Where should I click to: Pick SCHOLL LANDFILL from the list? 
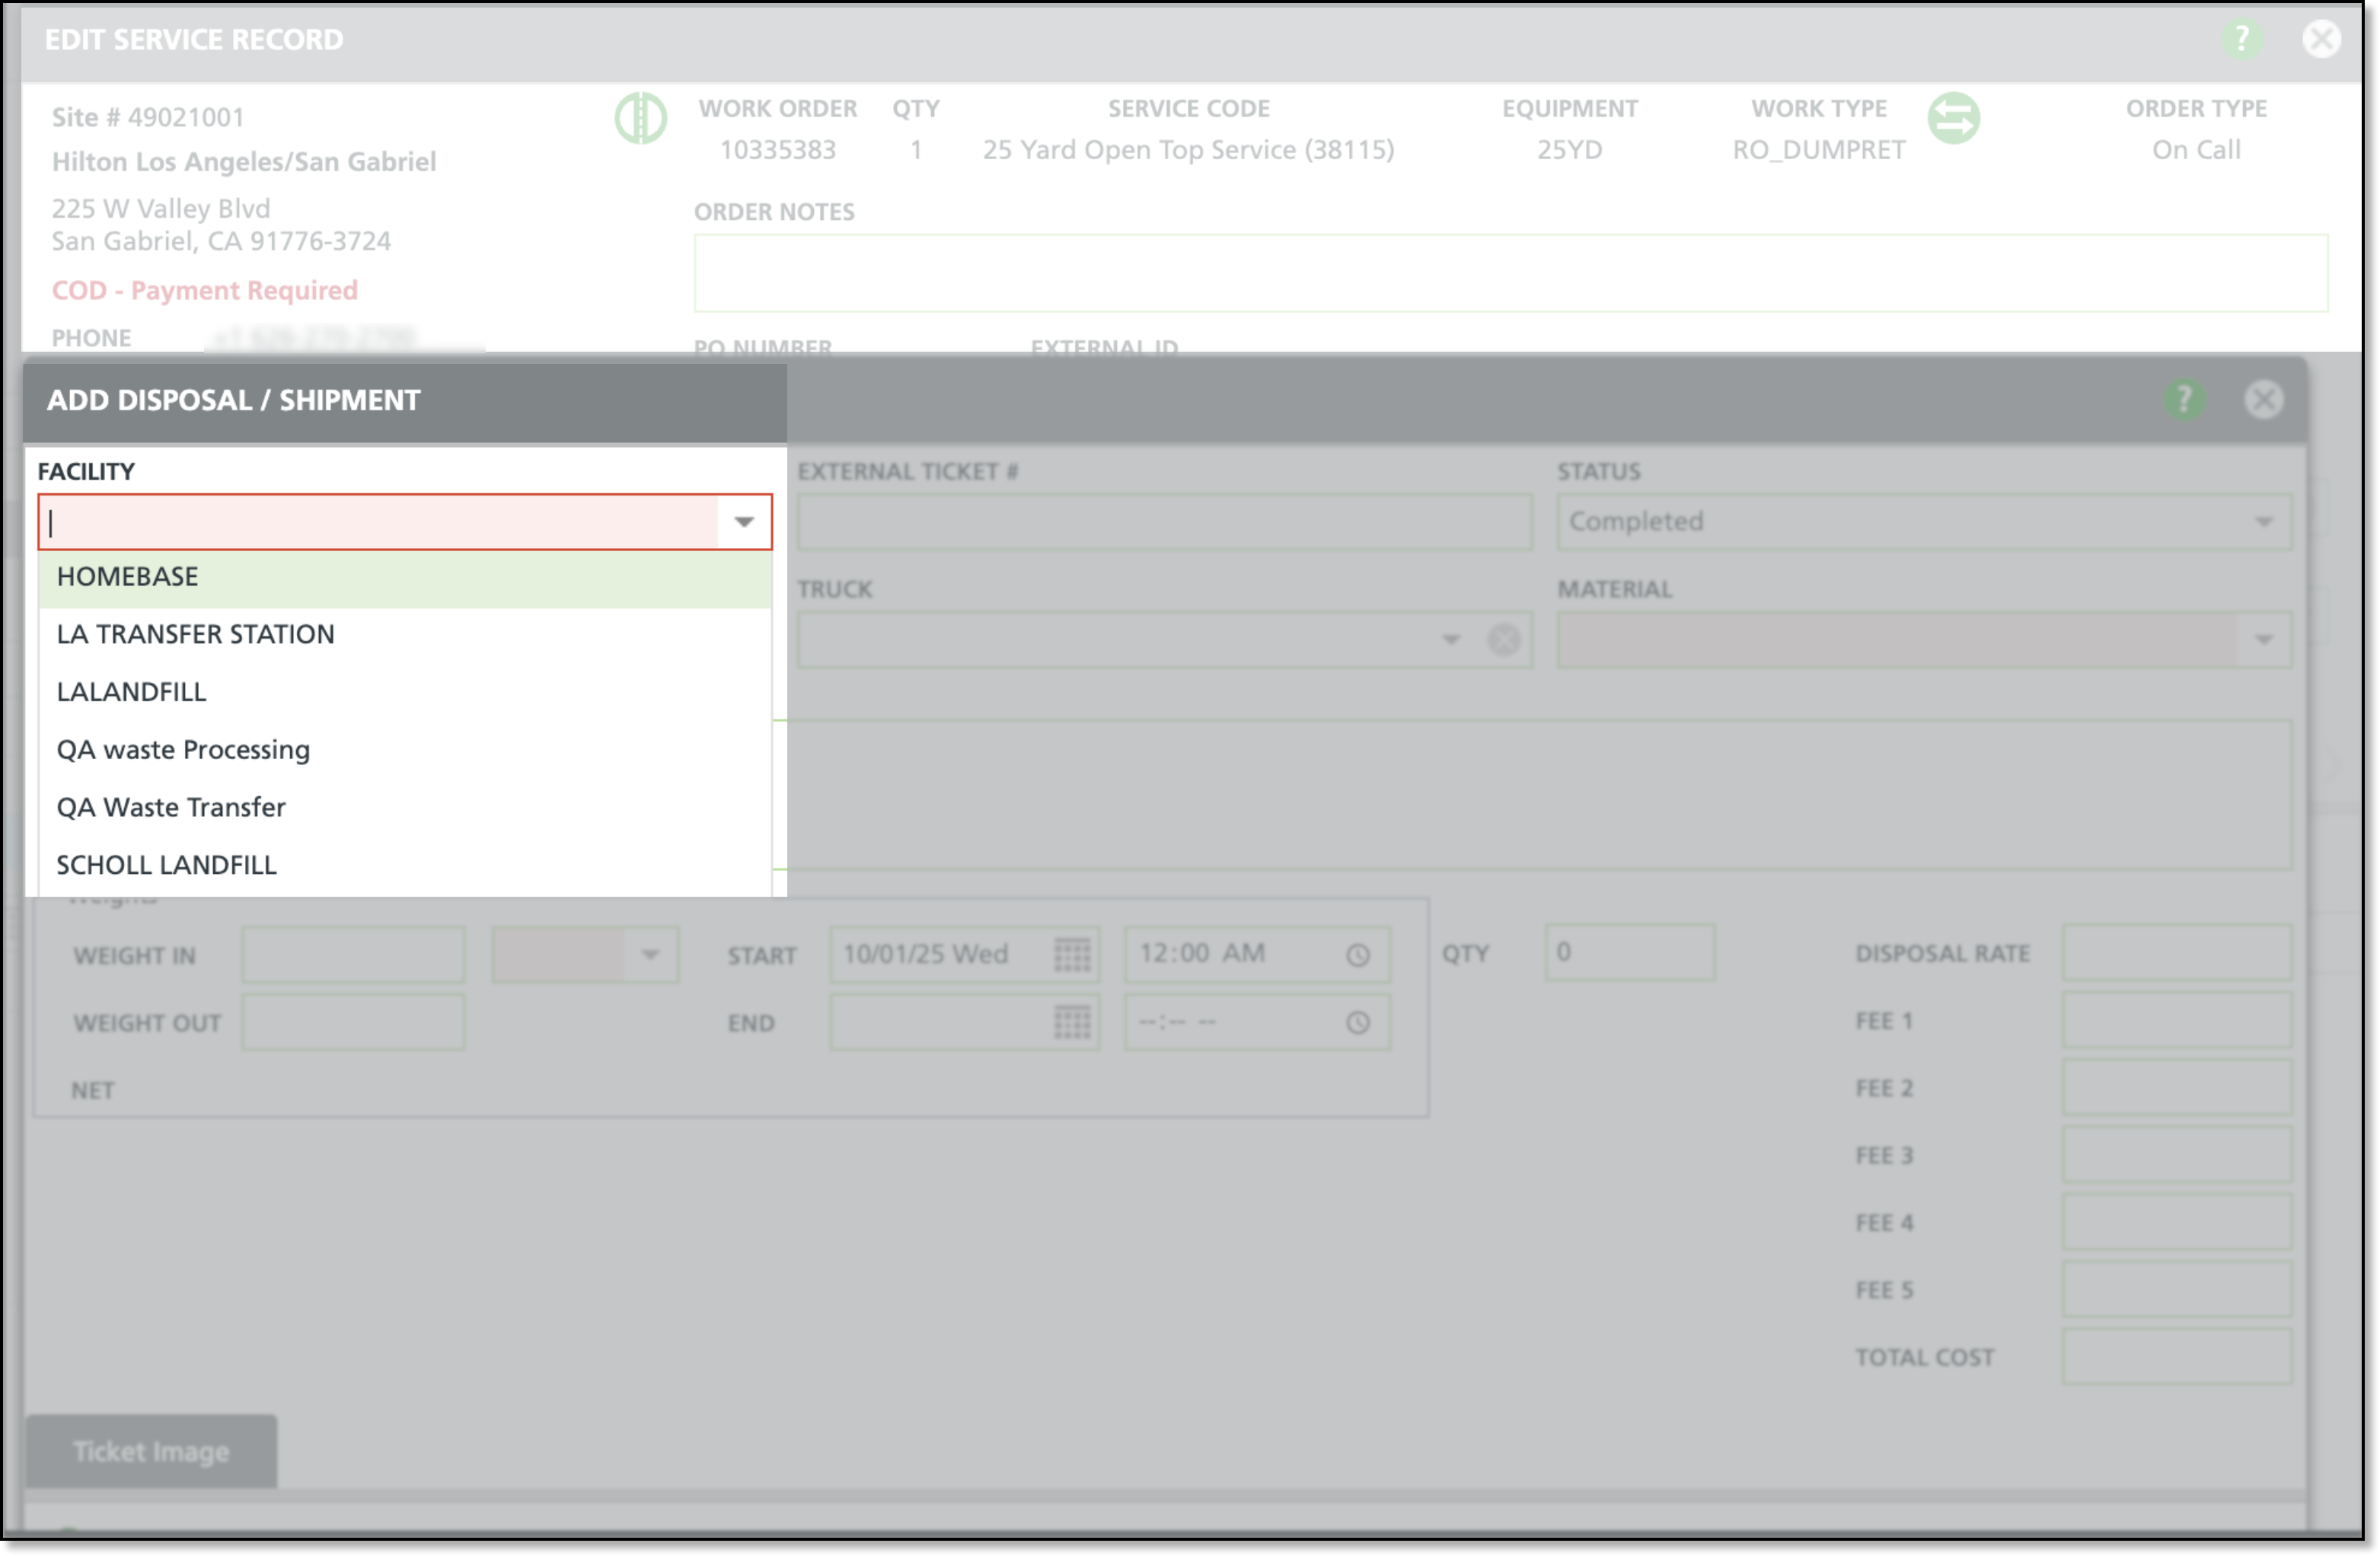coord(167,865)
